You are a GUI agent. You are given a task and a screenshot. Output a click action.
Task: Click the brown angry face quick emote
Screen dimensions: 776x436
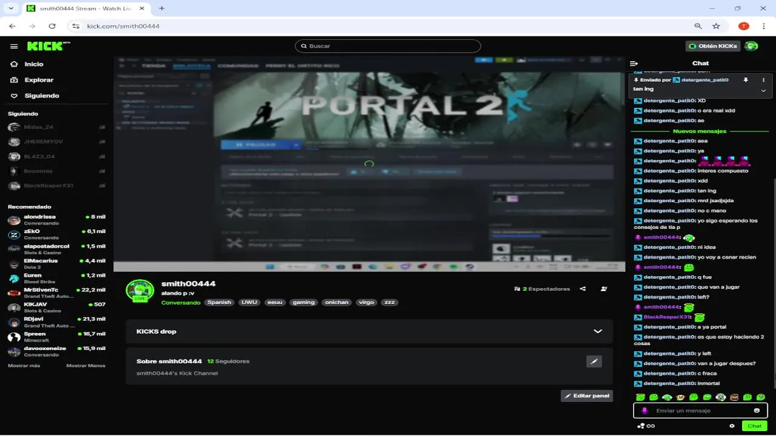click(x=734, y=397)
